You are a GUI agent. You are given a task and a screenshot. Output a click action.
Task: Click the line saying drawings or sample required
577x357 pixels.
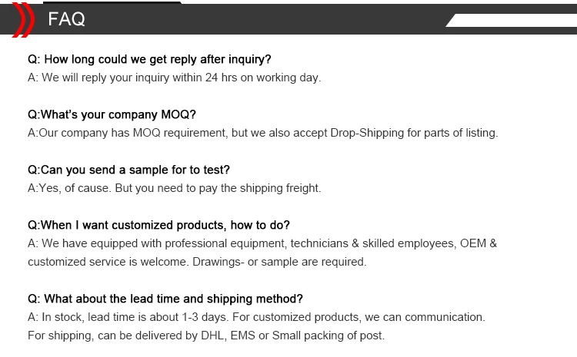click(197, 262)
